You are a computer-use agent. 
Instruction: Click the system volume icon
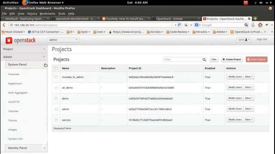click(x=261, y=3)
